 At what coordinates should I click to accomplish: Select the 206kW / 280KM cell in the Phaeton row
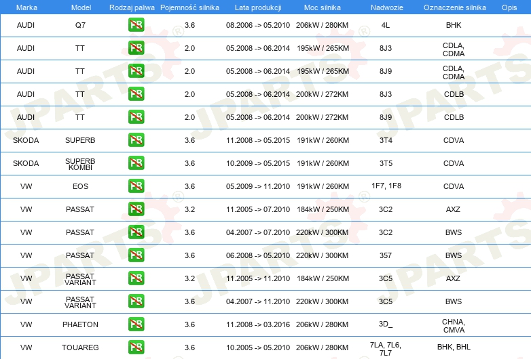click(x=322, y=324)
